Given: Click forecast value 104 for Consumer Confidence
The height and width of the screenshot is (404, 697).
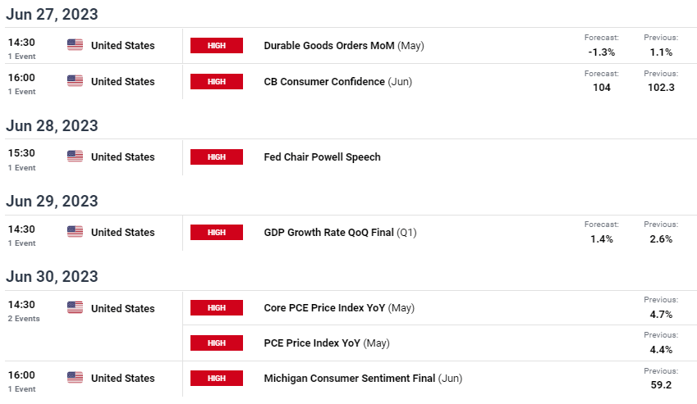Looking at the screenshot, I should pos(602,88).
